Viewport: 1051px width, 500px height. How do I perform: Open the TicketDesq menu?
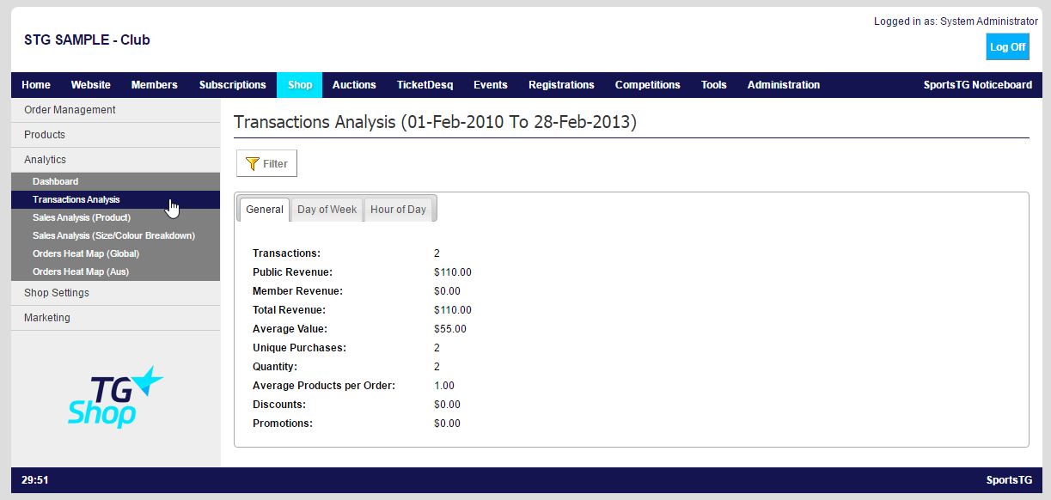point(425,85)
